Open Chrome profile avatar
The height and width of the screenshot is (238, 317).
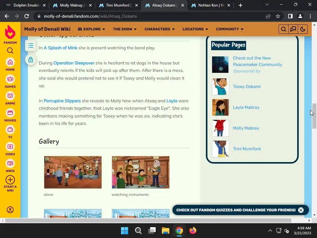click(x=300, y=16)
